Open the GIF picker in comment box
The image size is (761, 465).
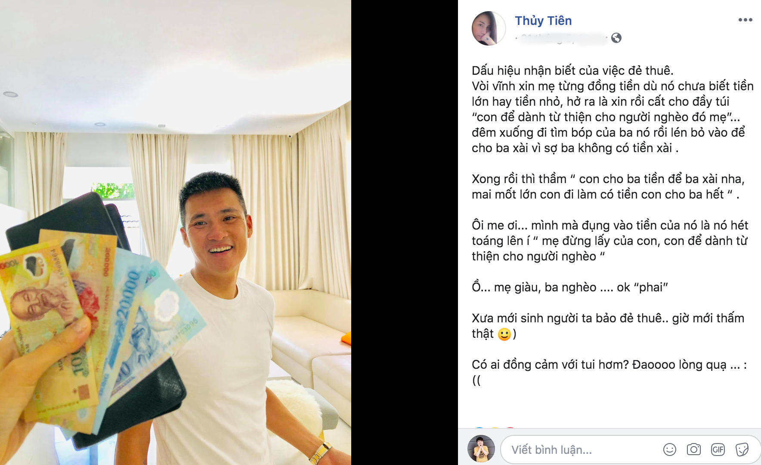coord(718,450)
